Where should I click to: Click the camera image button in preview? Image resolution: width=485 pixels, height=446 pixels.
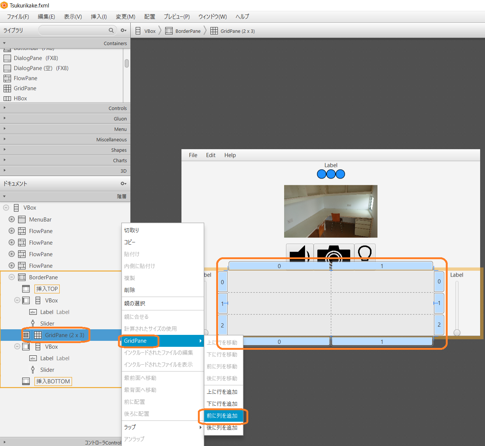[334, 253]
